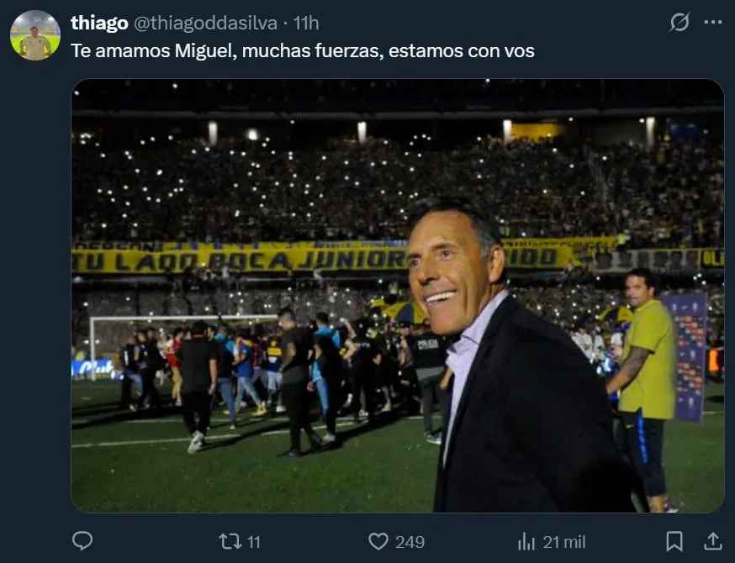This screenshot has height=563, width=735.
Task: Click the repost count "11"
Action: point(253,542)
